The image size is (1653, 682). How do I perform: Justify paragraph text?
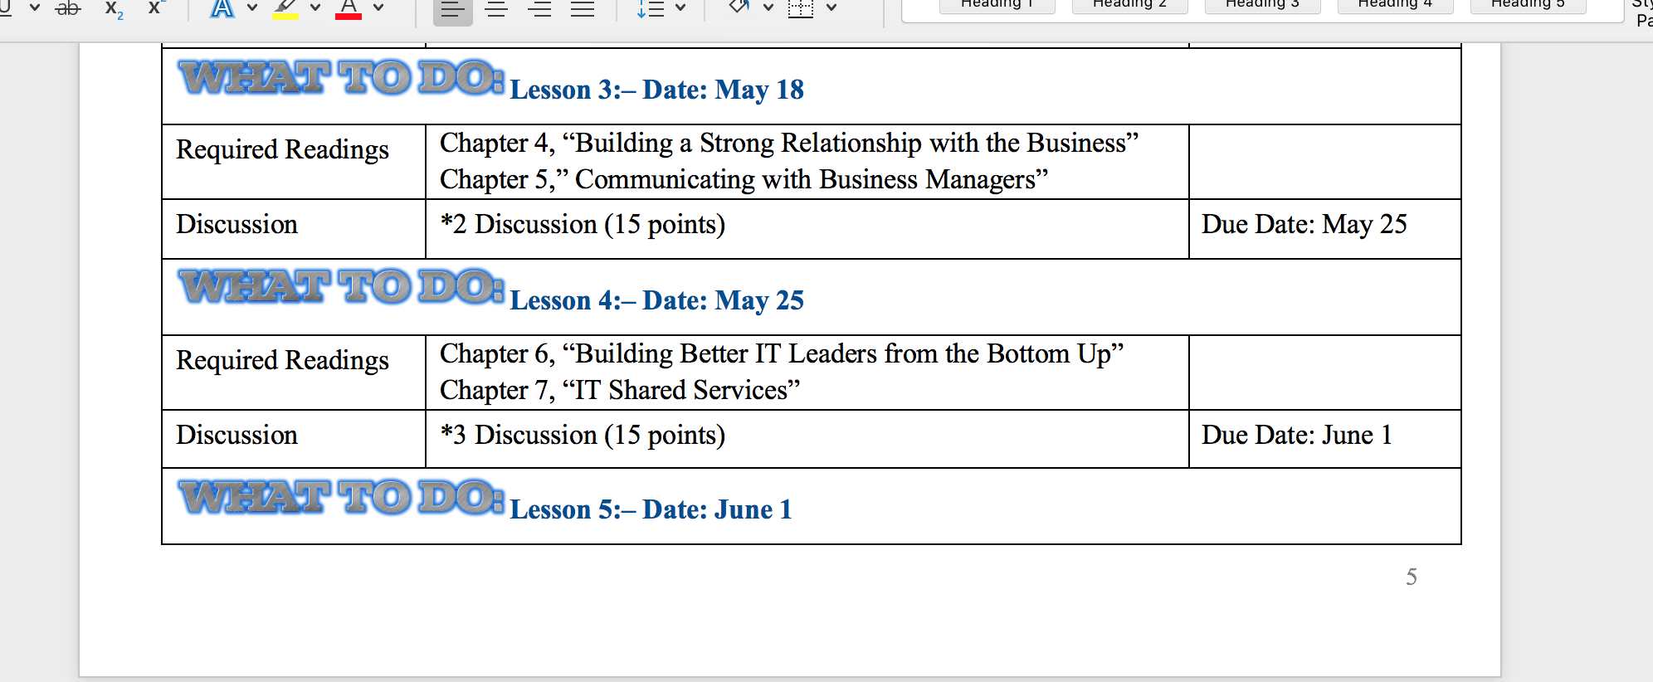click(x=583, y=9)
